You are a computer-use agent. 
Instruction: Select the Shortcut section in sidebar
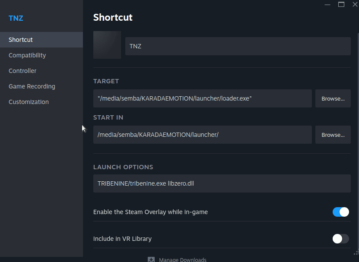click(20, 39)
